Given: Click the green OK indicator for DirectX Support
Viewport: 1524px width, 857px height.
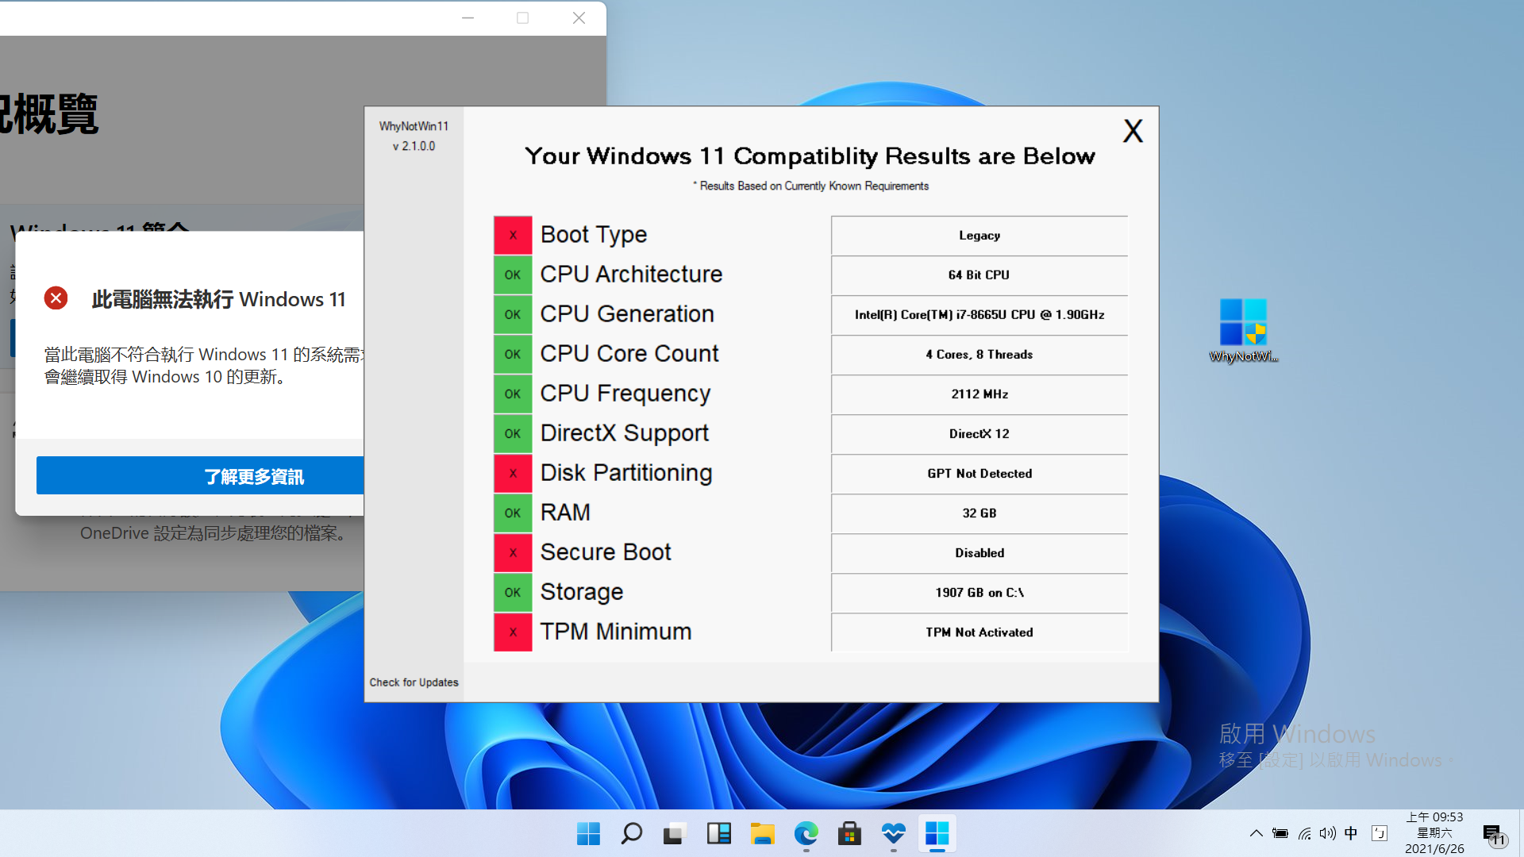Looking at the screenshot, I should [x=513, y=433].
